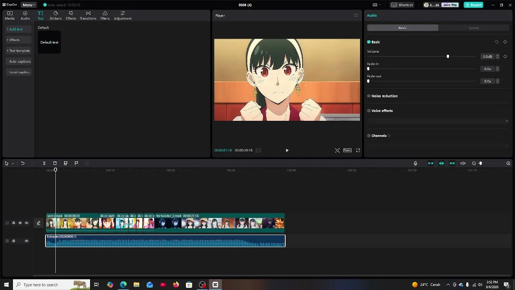The image size is (515, 290).
Task: Adjust the Volume stepper arrows
Action: click(498, 57)
